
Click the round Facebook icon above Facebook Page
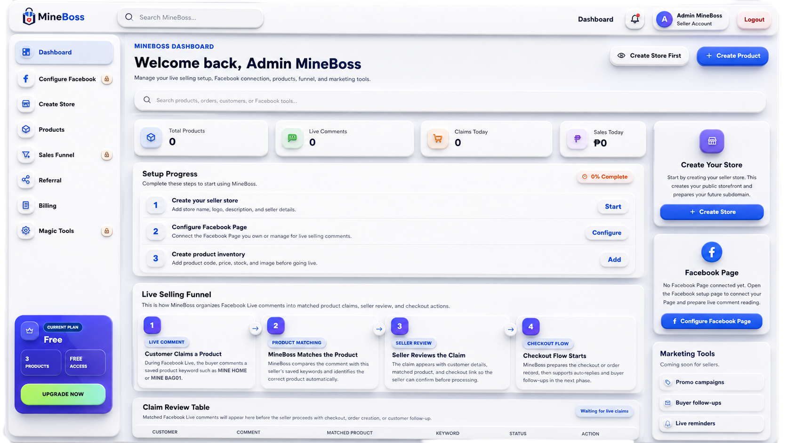(712, 252)
